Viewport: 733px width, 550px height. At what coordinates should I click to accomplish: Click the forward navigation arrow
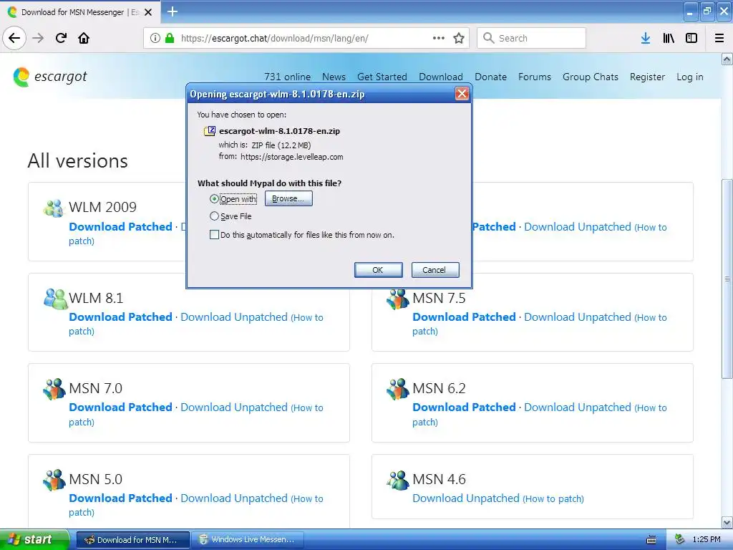[38, 38]
